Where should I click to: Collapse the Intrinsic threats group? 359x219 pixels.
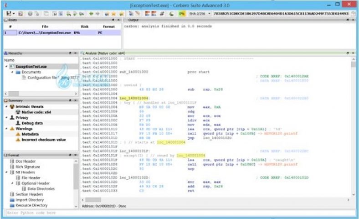tap(6, 107)
